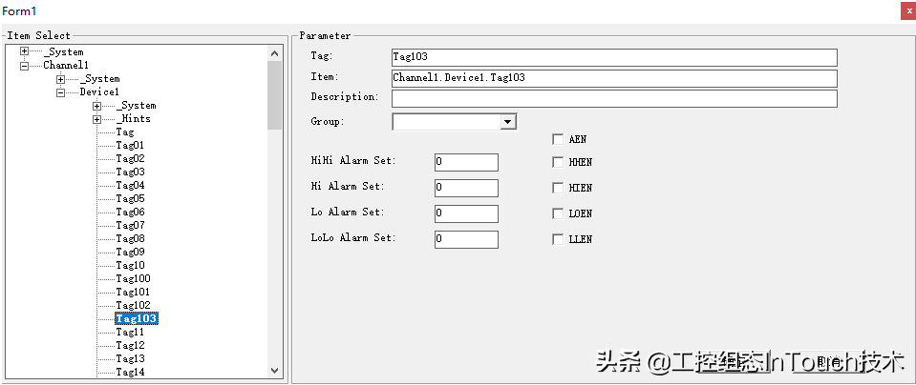The width and height of the screenshot is (916, 385).
Task: Collapse the Channel1 tree node
Action: 24,66
